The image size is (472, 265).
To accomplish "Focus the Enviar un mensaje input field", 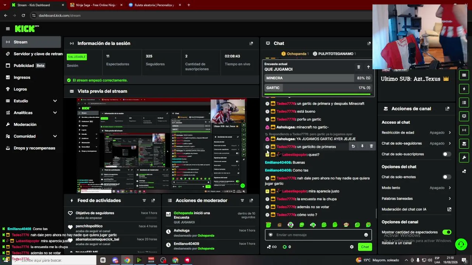I will (x=318, y=235).
